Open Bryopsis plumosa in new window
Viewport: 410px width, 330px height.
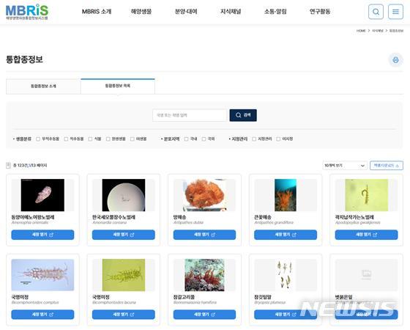[286, 315]
